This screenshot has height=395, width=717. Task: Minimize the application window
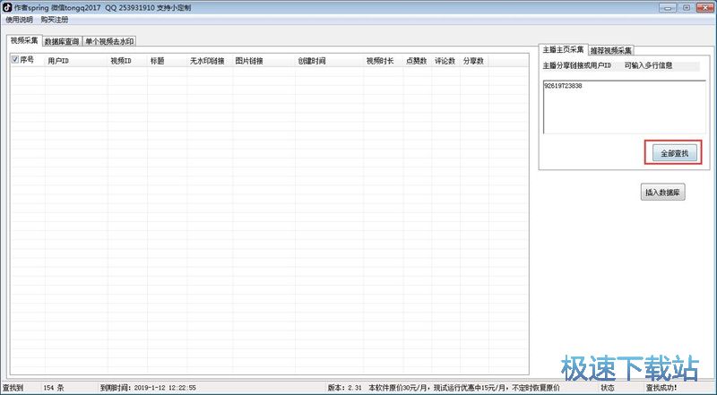tap(667, 7)
